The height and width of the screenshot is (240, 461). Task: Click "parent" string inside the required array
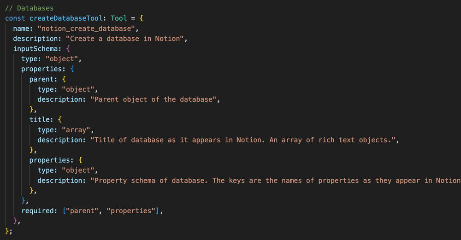click(x=83, y=211)
